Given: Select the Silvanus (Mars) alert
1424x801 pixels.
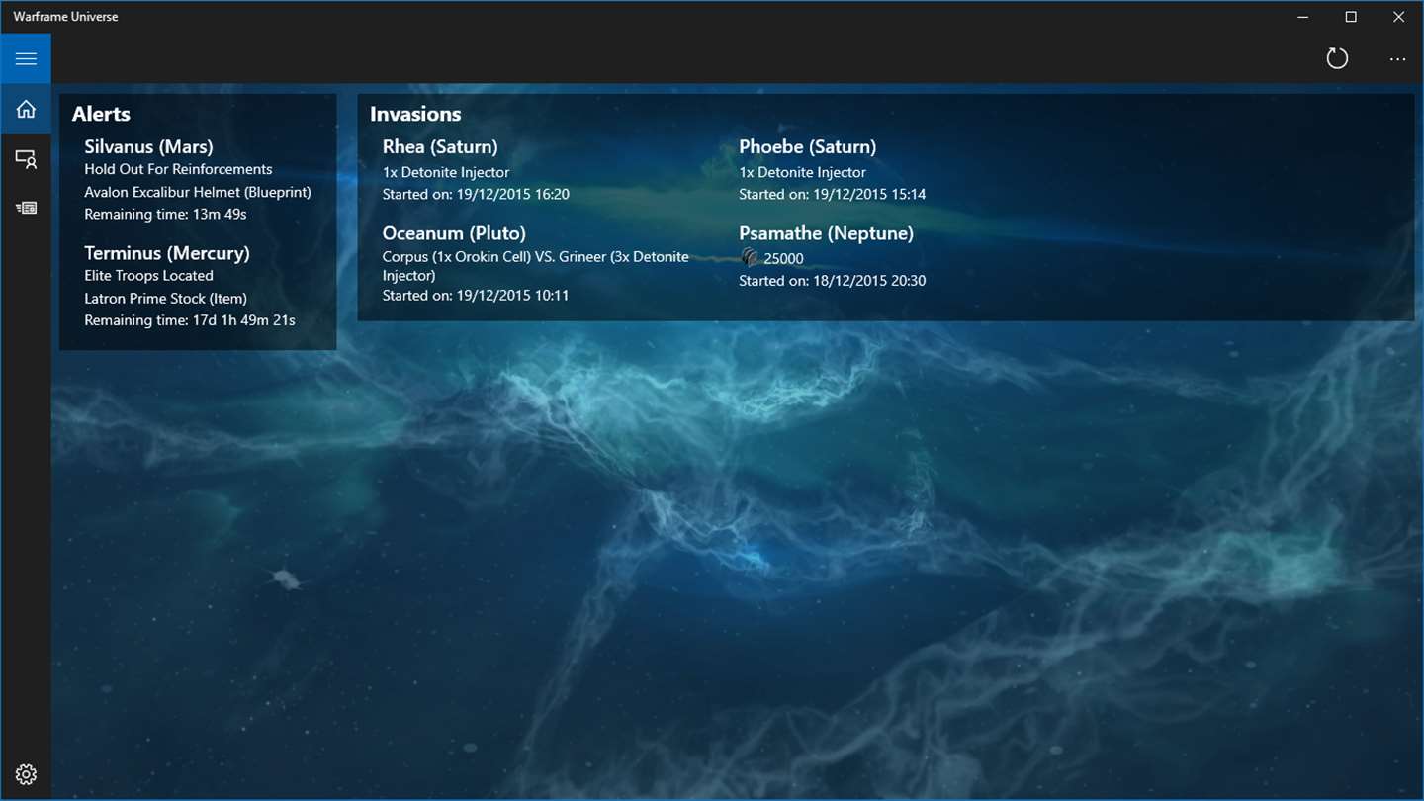Looking at the screenshot, I should [148, 147].
